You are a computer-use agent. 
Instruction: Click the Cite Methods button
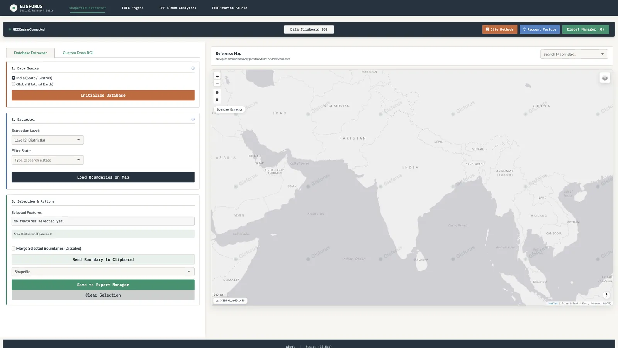(500, 29)
